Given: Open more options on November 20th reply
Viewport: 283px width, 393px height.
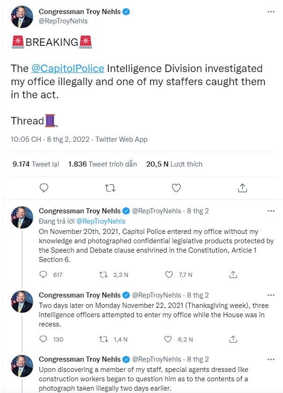Looking at the screenshot, I should click(x=271, y=211).
